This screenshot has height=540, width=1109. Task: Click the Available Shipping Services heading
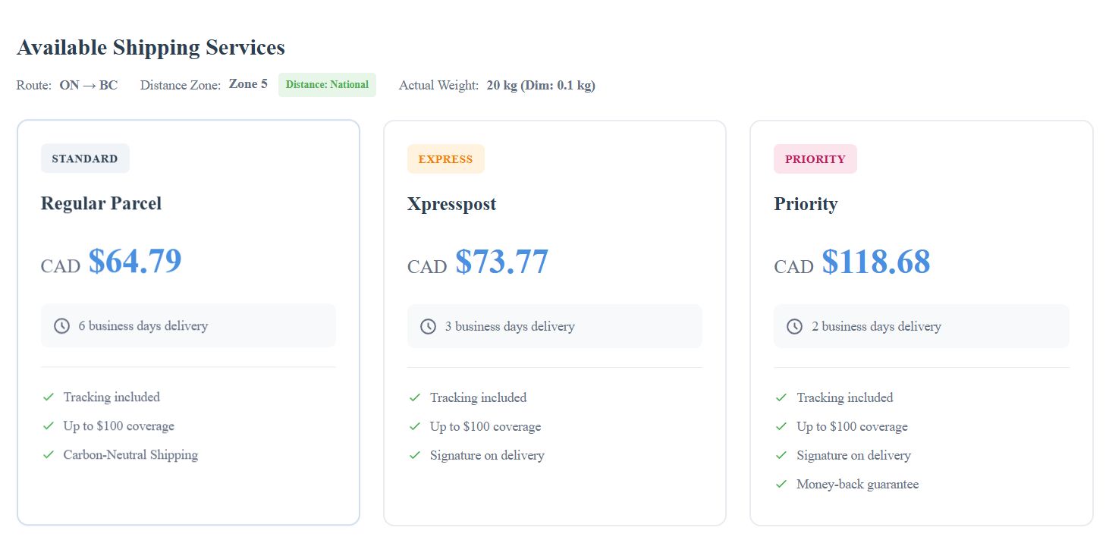[x=150, y=47]
